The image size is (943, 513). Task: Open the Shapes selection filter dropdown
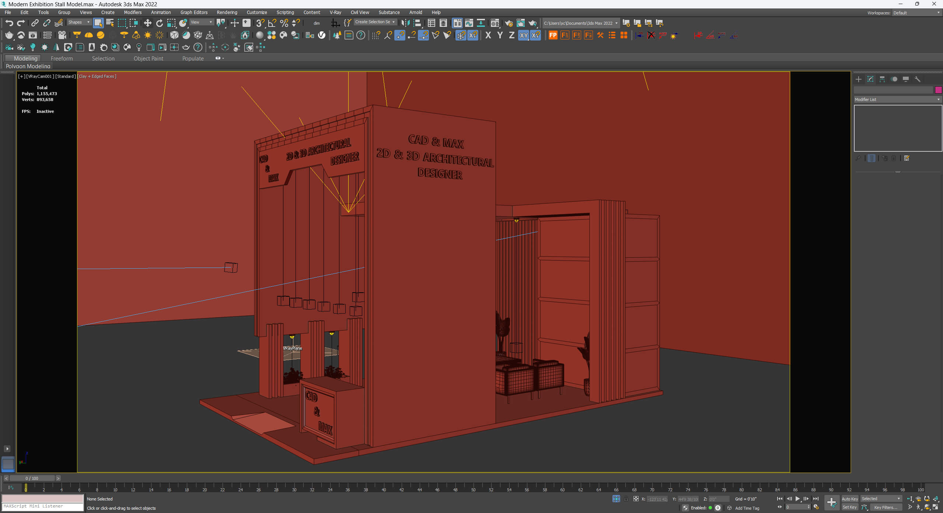[79, 22]
